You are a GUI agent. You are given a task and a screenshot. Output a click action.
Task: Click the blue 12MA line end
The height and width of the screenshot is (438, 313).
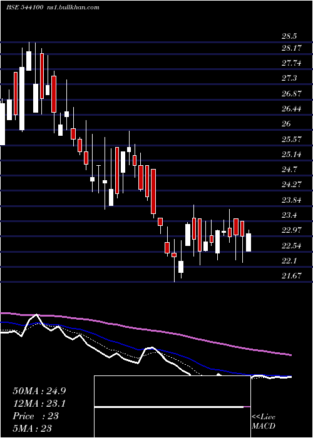pyautogui.click(x=290, y=377)
